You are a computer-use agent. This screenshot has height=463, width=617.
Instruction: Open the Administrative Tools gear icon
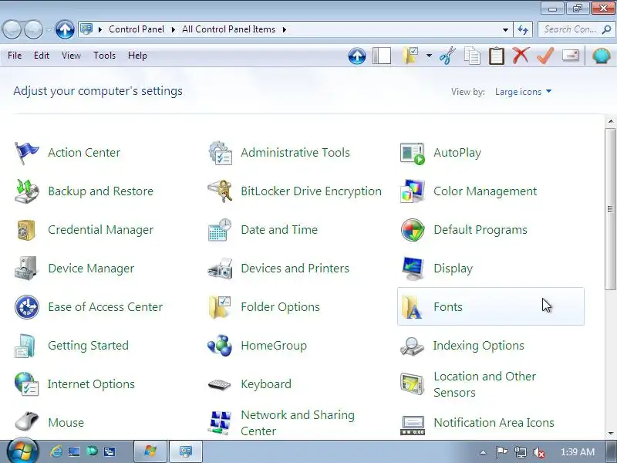220,153
